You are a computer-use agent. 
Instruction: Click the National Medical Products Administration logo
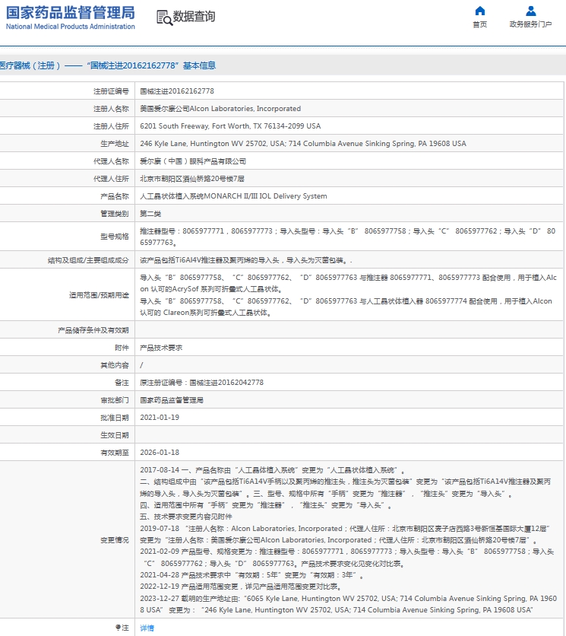tap(70, 17)
